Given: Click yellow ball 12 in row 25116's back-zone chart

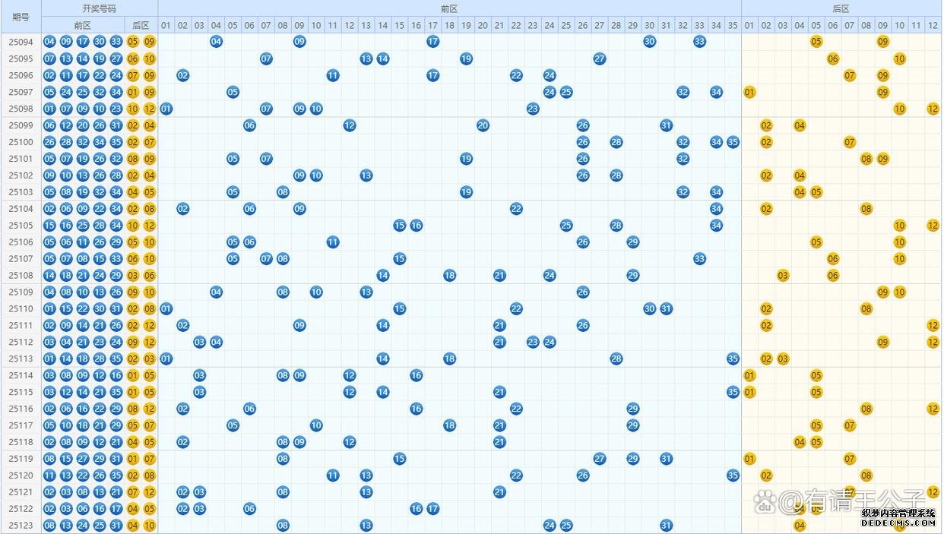Looking at the screenshot, I should click(x=933, y=409).
